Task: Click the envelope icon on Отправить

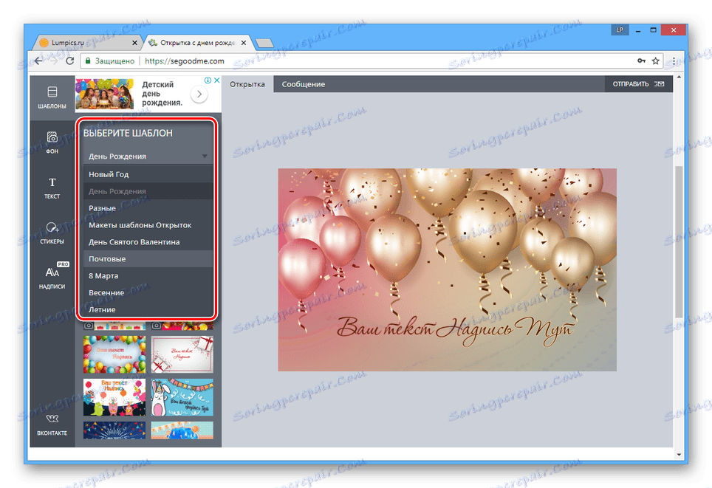Action: [x=660, y=84]
